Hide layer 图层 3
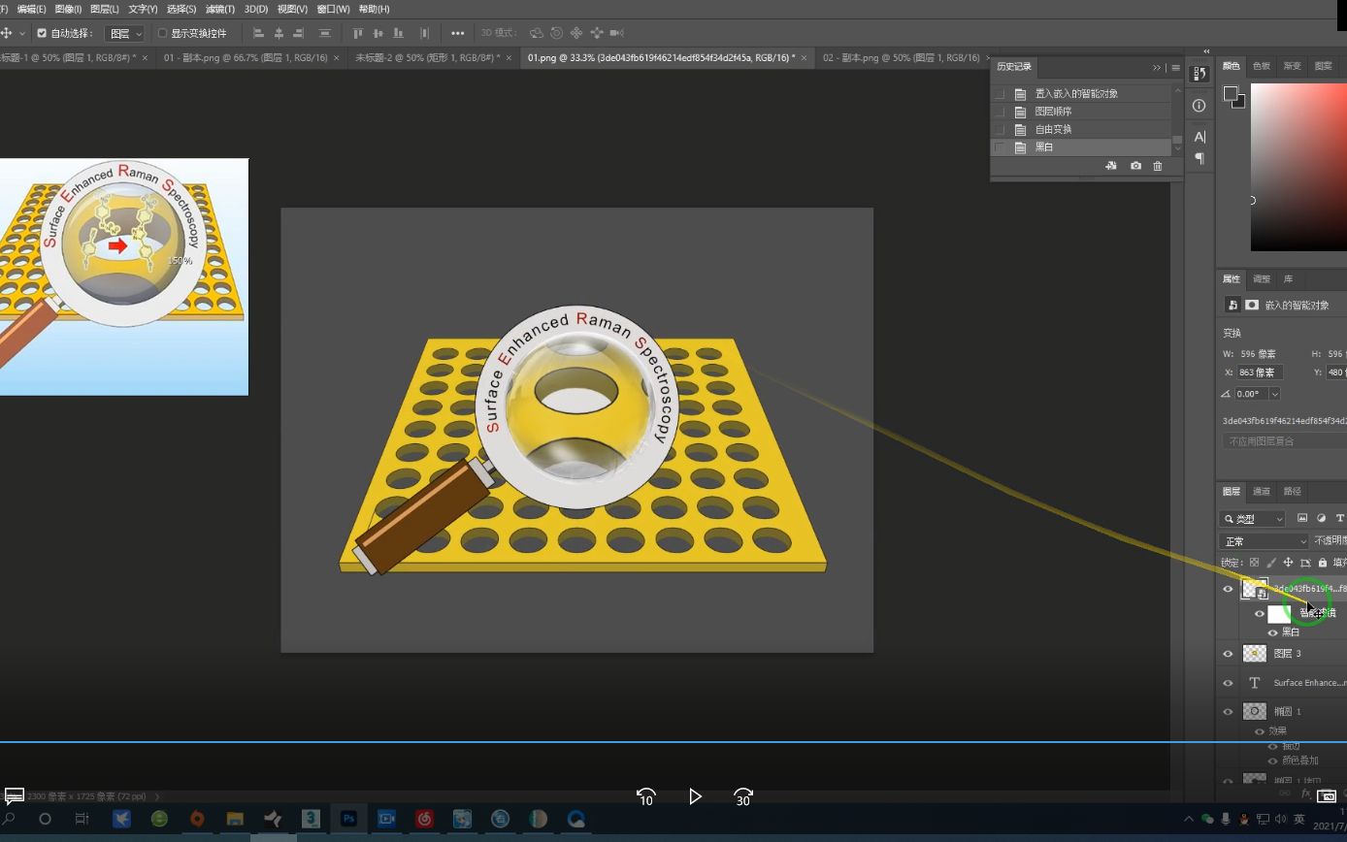This screenshot has height=842, width=1347. tap(1228, 654)
